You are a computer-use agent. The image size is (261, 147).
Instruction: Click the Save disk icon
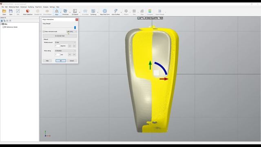point(11,11)
